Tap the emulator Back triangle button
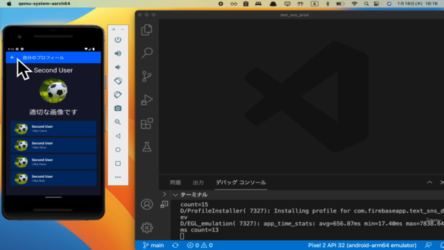This screenshot has height=250, width=444. click(118, 136)
